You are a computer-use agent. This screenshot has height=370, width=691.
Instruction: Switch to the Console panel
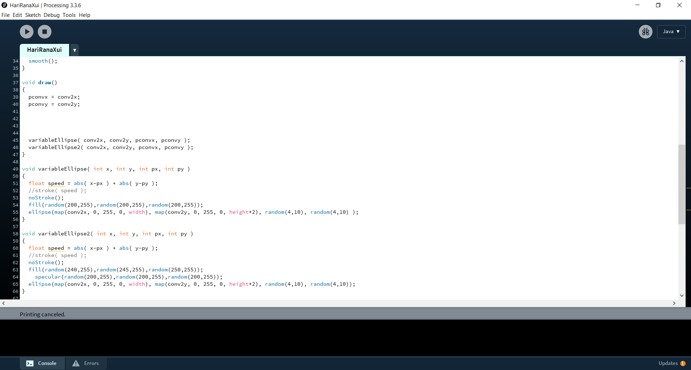42,363
